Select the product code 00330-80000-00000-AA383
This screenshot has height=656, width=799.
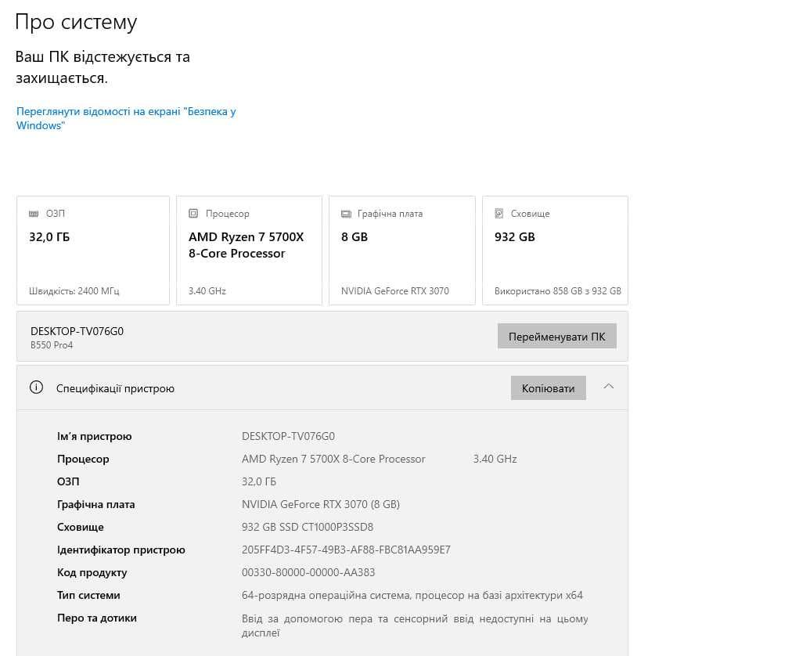308,572
